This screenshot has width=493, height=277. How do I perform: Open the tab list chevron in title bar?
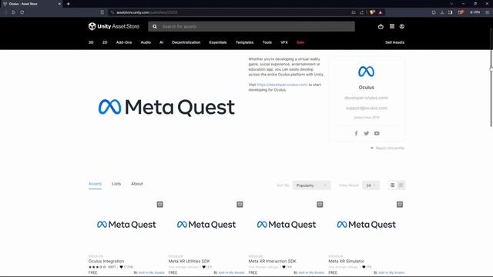451,4
